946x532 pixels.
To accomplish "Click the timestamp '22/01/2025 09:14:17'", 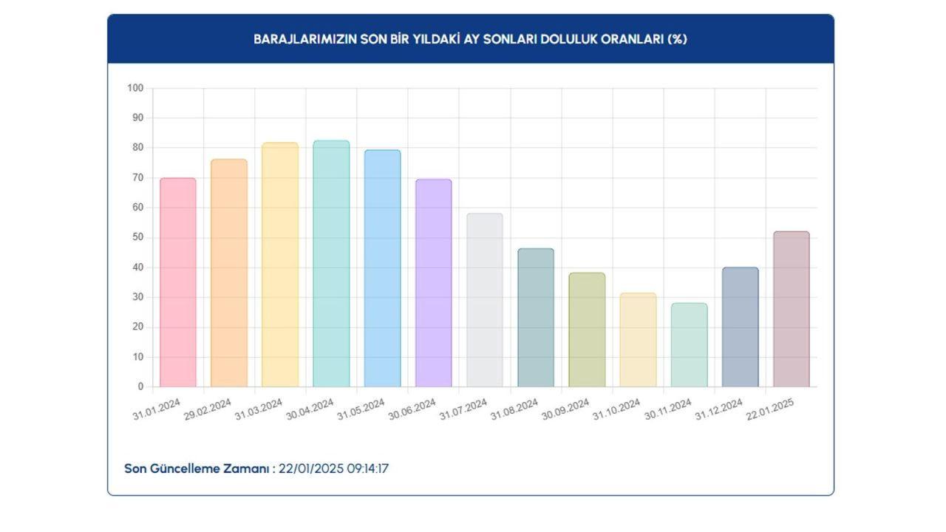I will click(x=334, y=468).
